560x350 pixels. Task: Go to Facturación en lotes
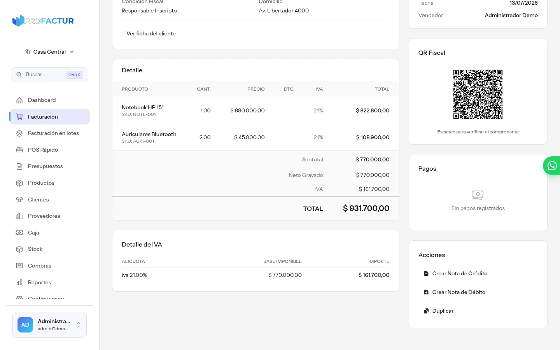[50, 133]
